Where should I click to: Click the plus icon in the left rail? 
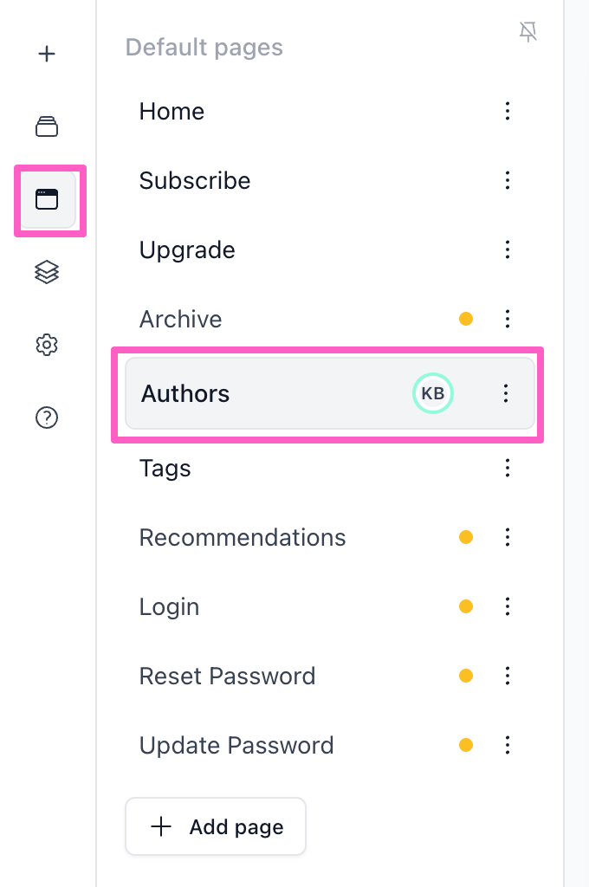pos(47,54)
